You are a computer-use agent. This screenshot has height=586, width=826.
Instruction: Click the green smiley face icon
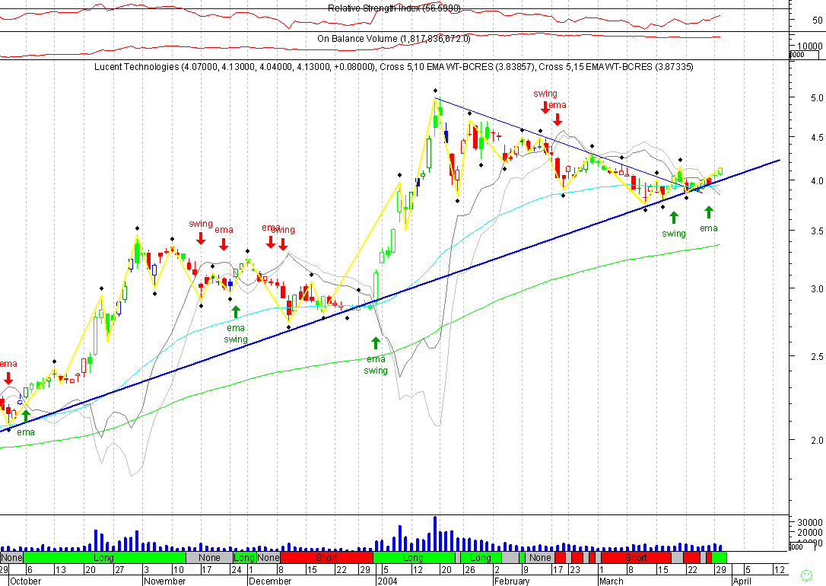tap(805, 575)
